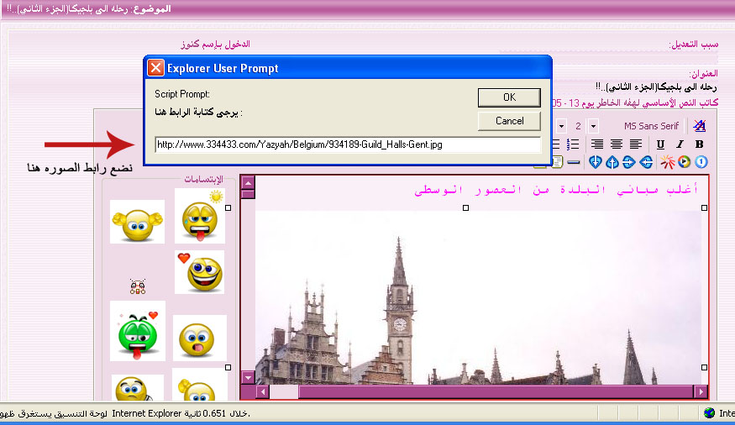Click the blue circle number 1 icon
735x425 pixels.
coord(700,161)
